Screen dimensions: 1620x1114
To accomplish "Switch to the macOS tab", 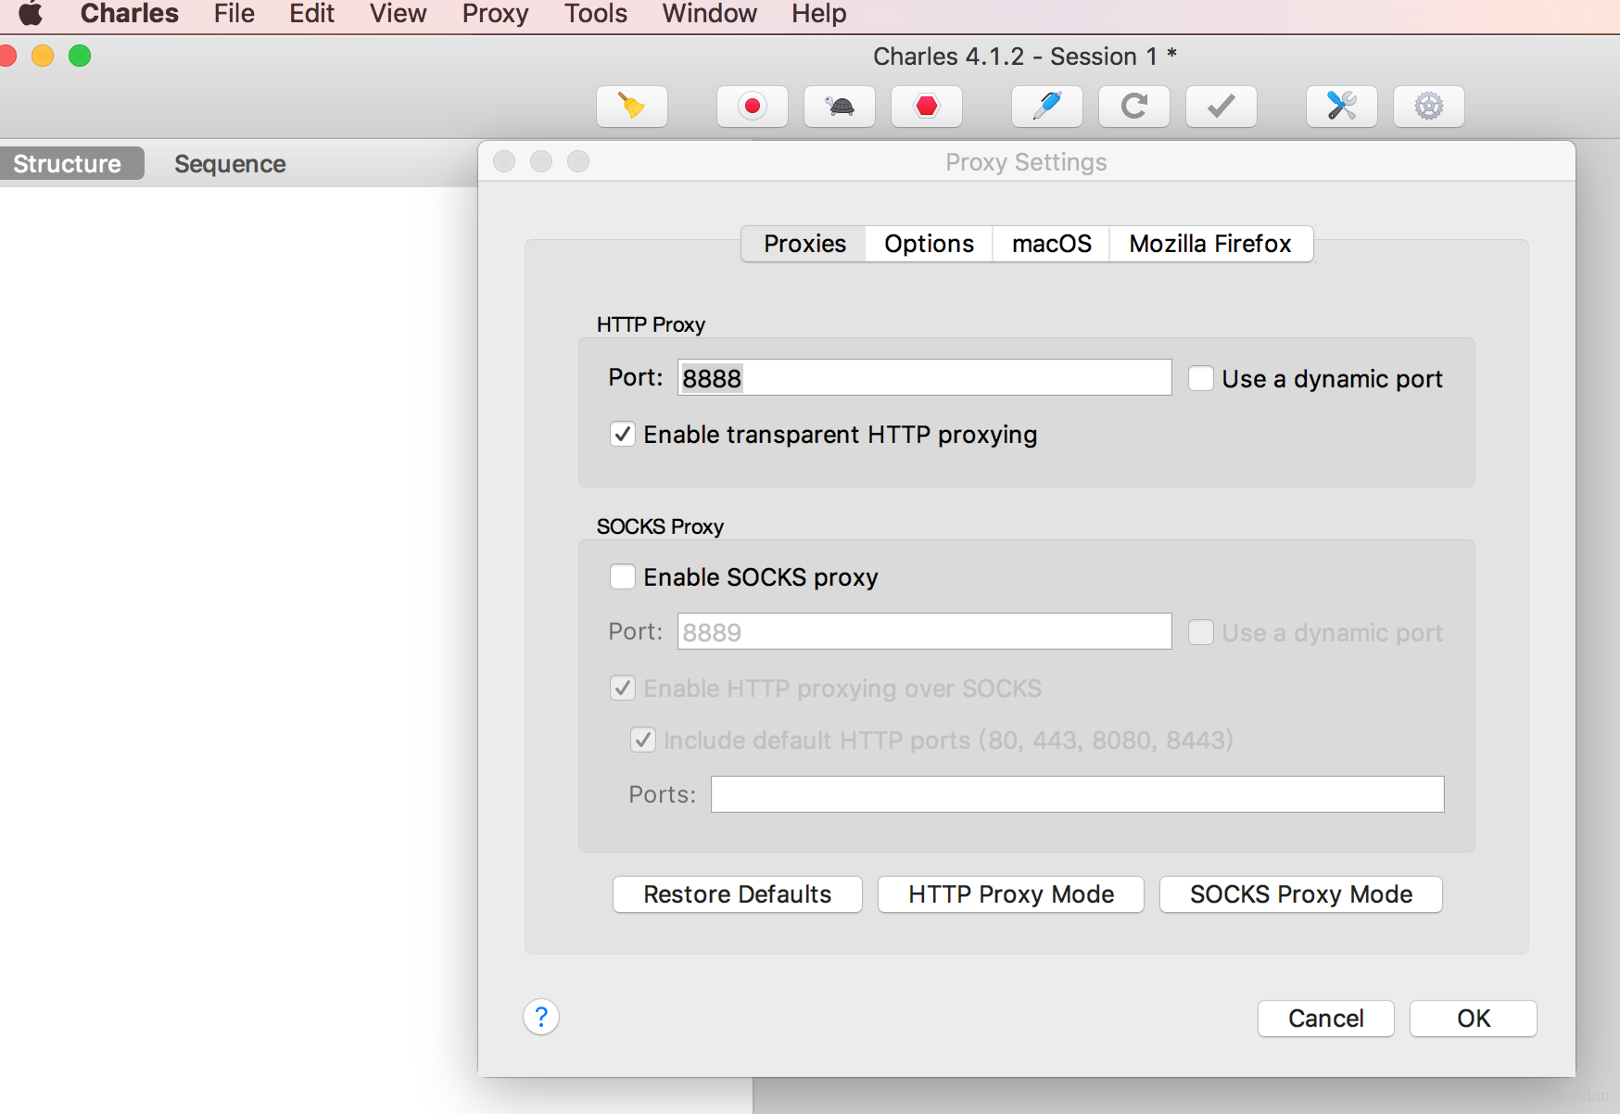I will tap(1051, 244).
